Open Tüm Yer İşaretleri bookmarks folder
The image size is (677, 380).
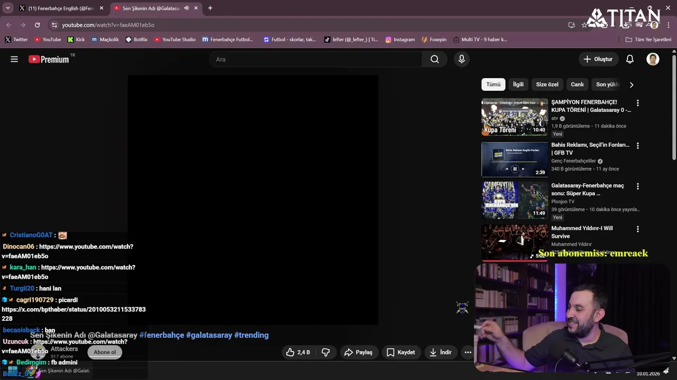[648, 40]
